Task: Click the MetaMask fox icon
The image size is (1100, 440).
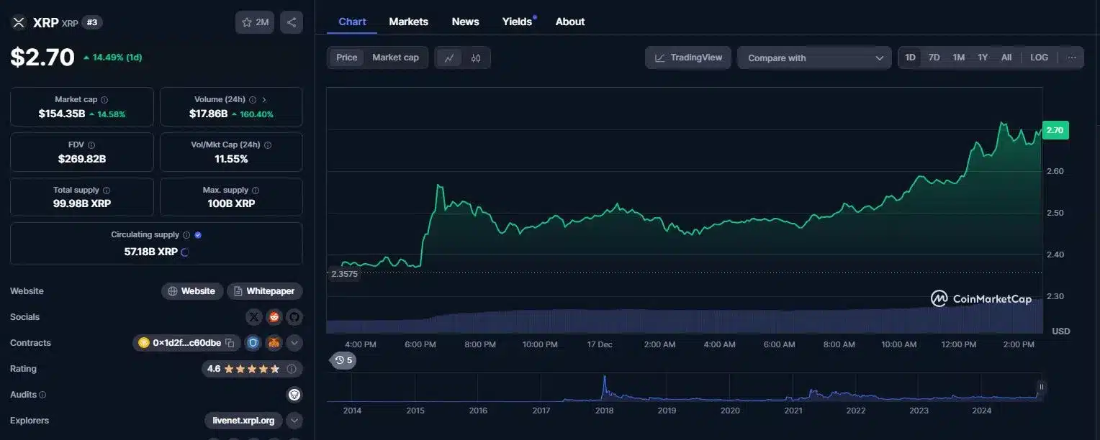Action: tap(274, 343)
